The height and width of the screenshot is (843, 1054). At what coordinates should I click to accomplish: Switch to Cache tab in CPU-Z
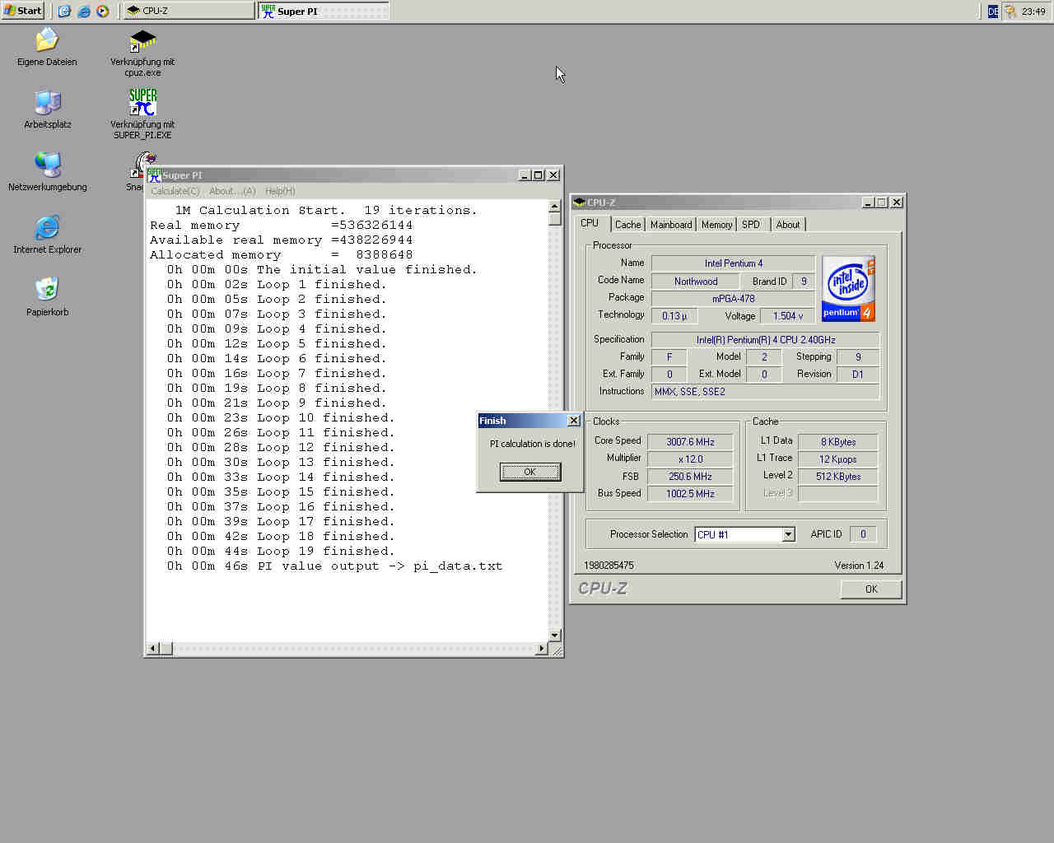click(627, 225)
